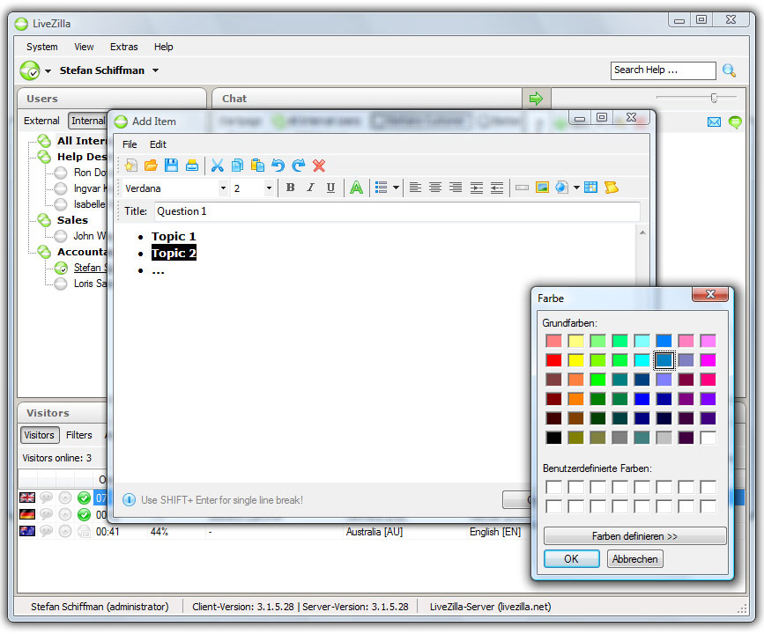Apply bullet list formatting

(x=381, y=188)
